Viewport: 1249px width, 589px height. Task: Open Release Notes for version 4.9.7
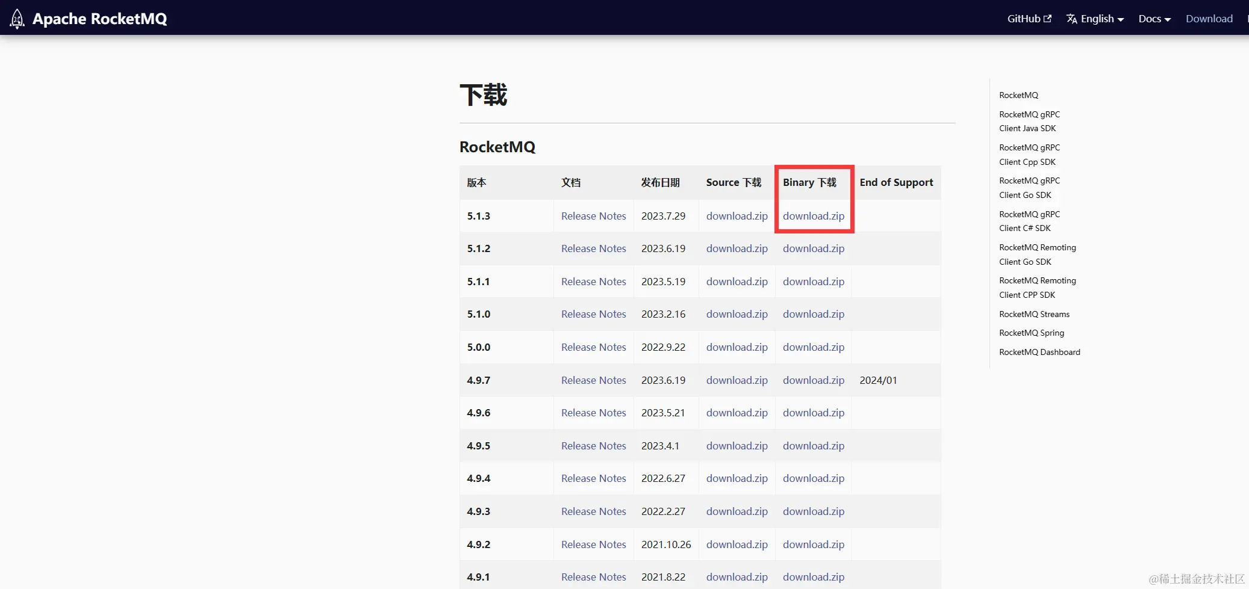coord(594,380)
